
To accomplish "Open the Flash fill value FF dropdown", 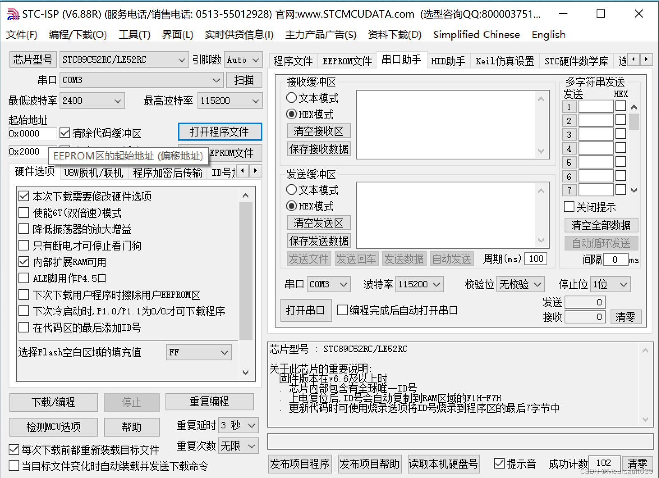I will (199, 352).
